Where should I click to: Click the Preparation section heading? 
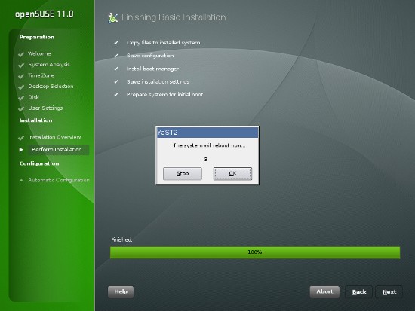click(x=37, y=37)
